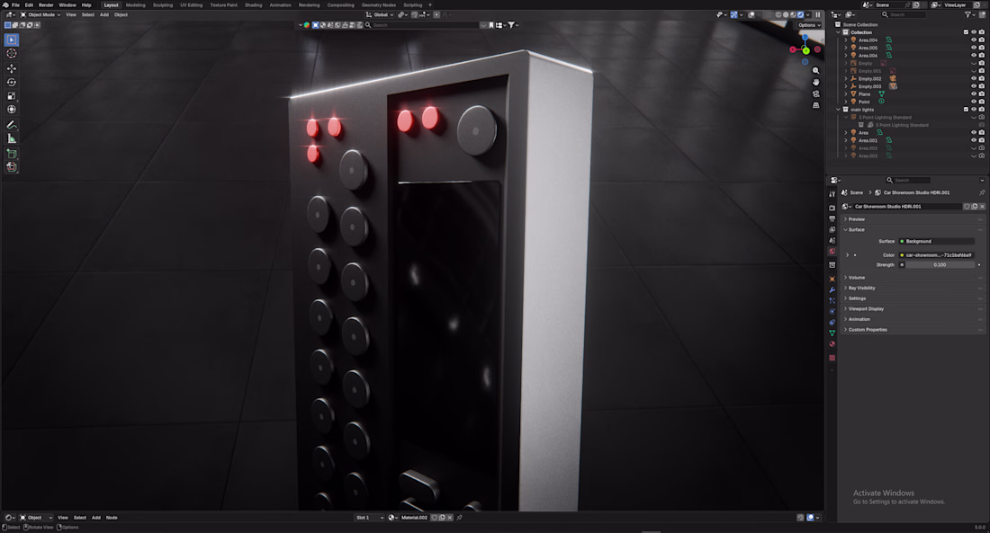Open the View Layer properties tab
This screenshot has height=533, width=990.
[x=832, y=229]
